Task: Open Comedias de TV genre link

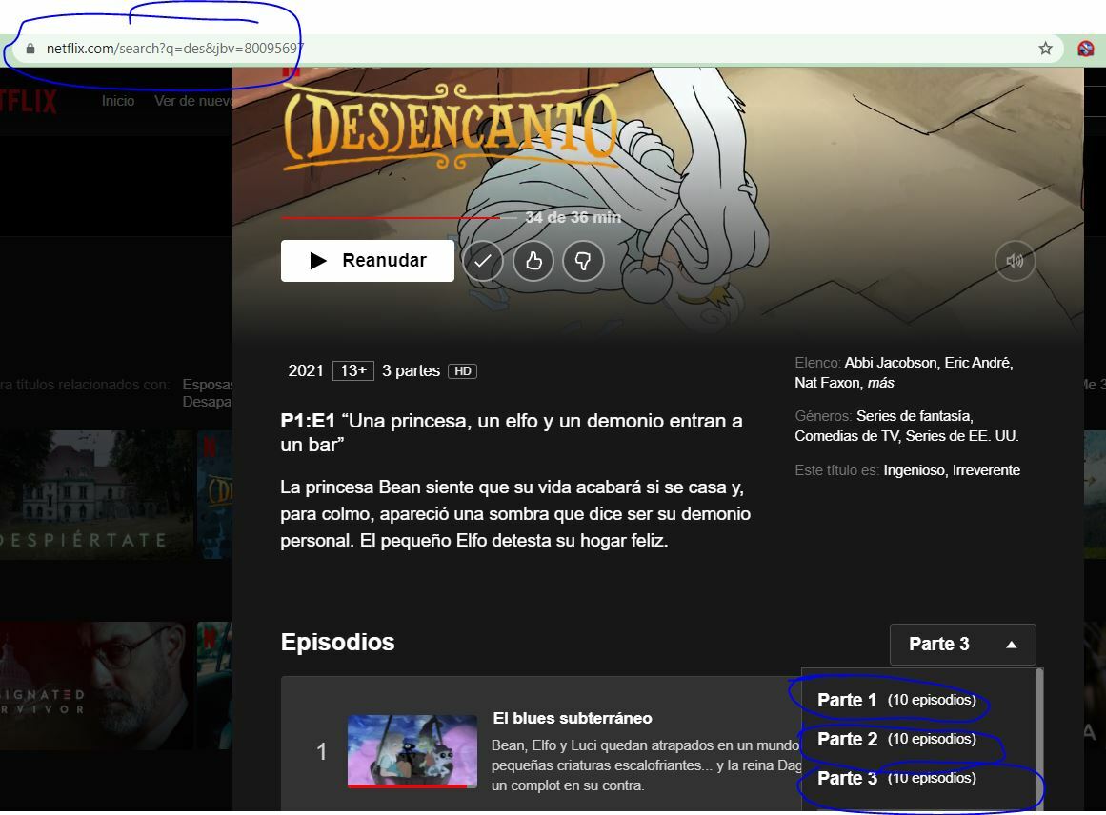Action: tap(847, 436)
